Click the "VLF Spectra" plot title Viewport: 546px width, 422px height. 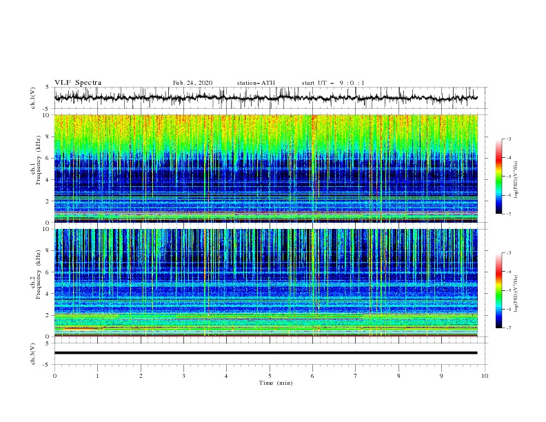pos(78,83)
